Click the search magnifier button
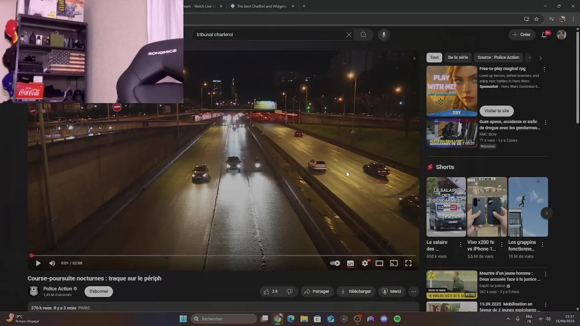 (x=363, y=34)
